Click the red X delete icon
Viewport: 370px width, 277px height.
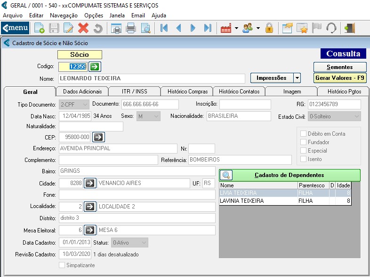click(x=83, y=28)
